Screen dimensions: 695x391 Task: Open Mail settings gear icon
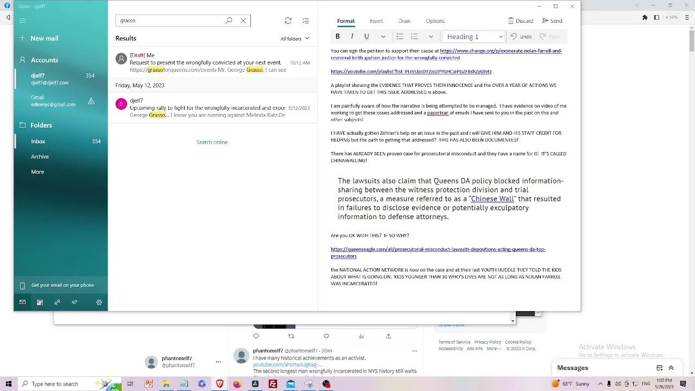tap(99, 302)
